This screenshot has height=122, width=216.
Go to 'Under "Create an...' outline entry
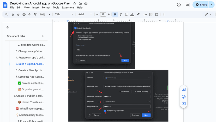[x=31, y=102]
